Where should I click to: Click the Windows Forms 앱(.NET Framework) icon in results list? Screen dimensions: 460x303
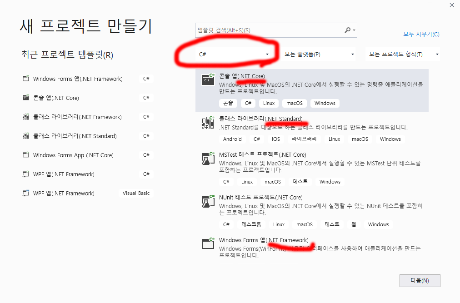[208, 243]
